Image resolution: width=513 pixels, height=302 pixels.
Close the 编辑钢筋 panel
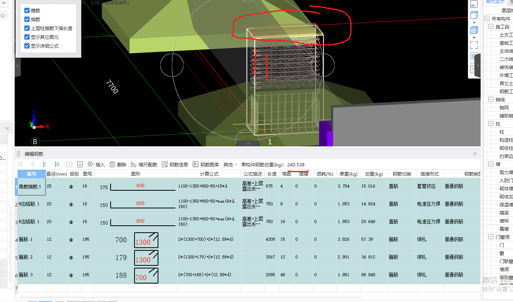pos(475,154)
